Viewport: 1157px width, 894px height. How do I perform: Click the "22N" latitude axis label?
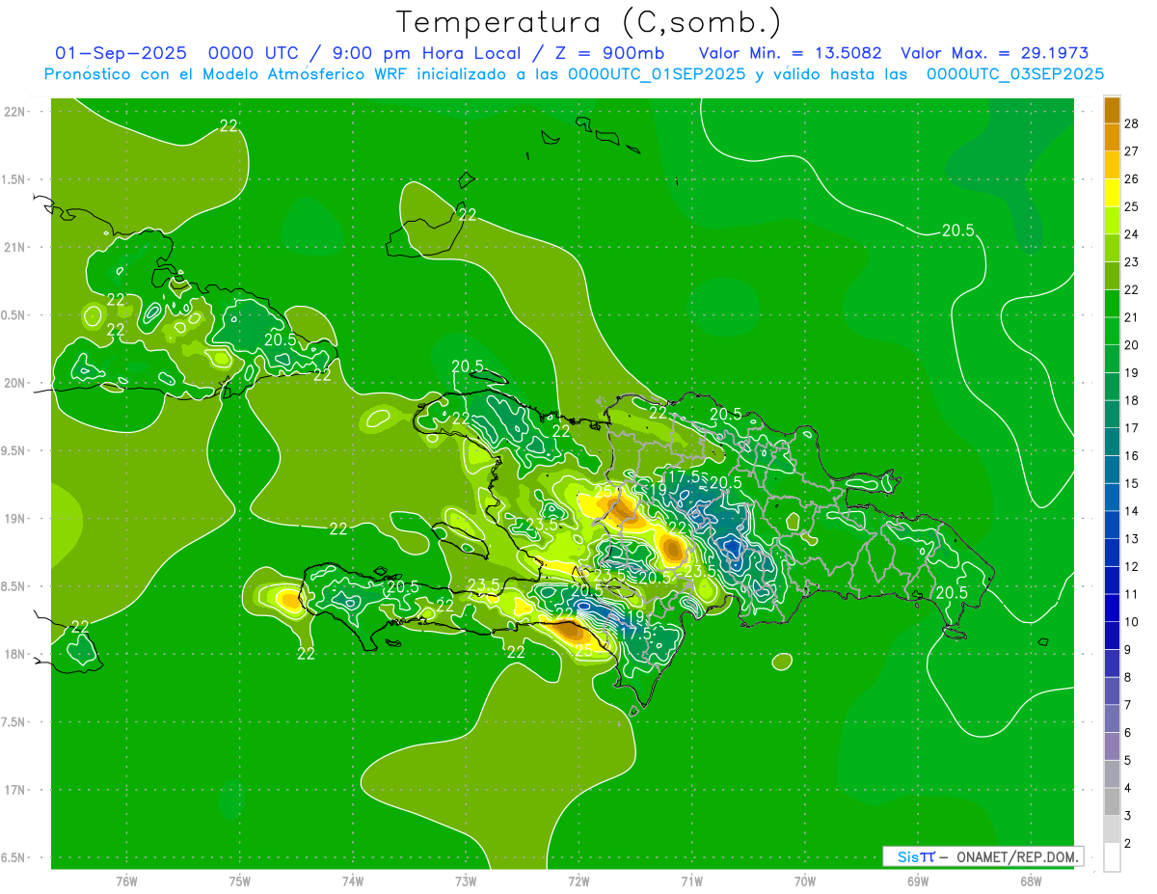pos(15,112)
